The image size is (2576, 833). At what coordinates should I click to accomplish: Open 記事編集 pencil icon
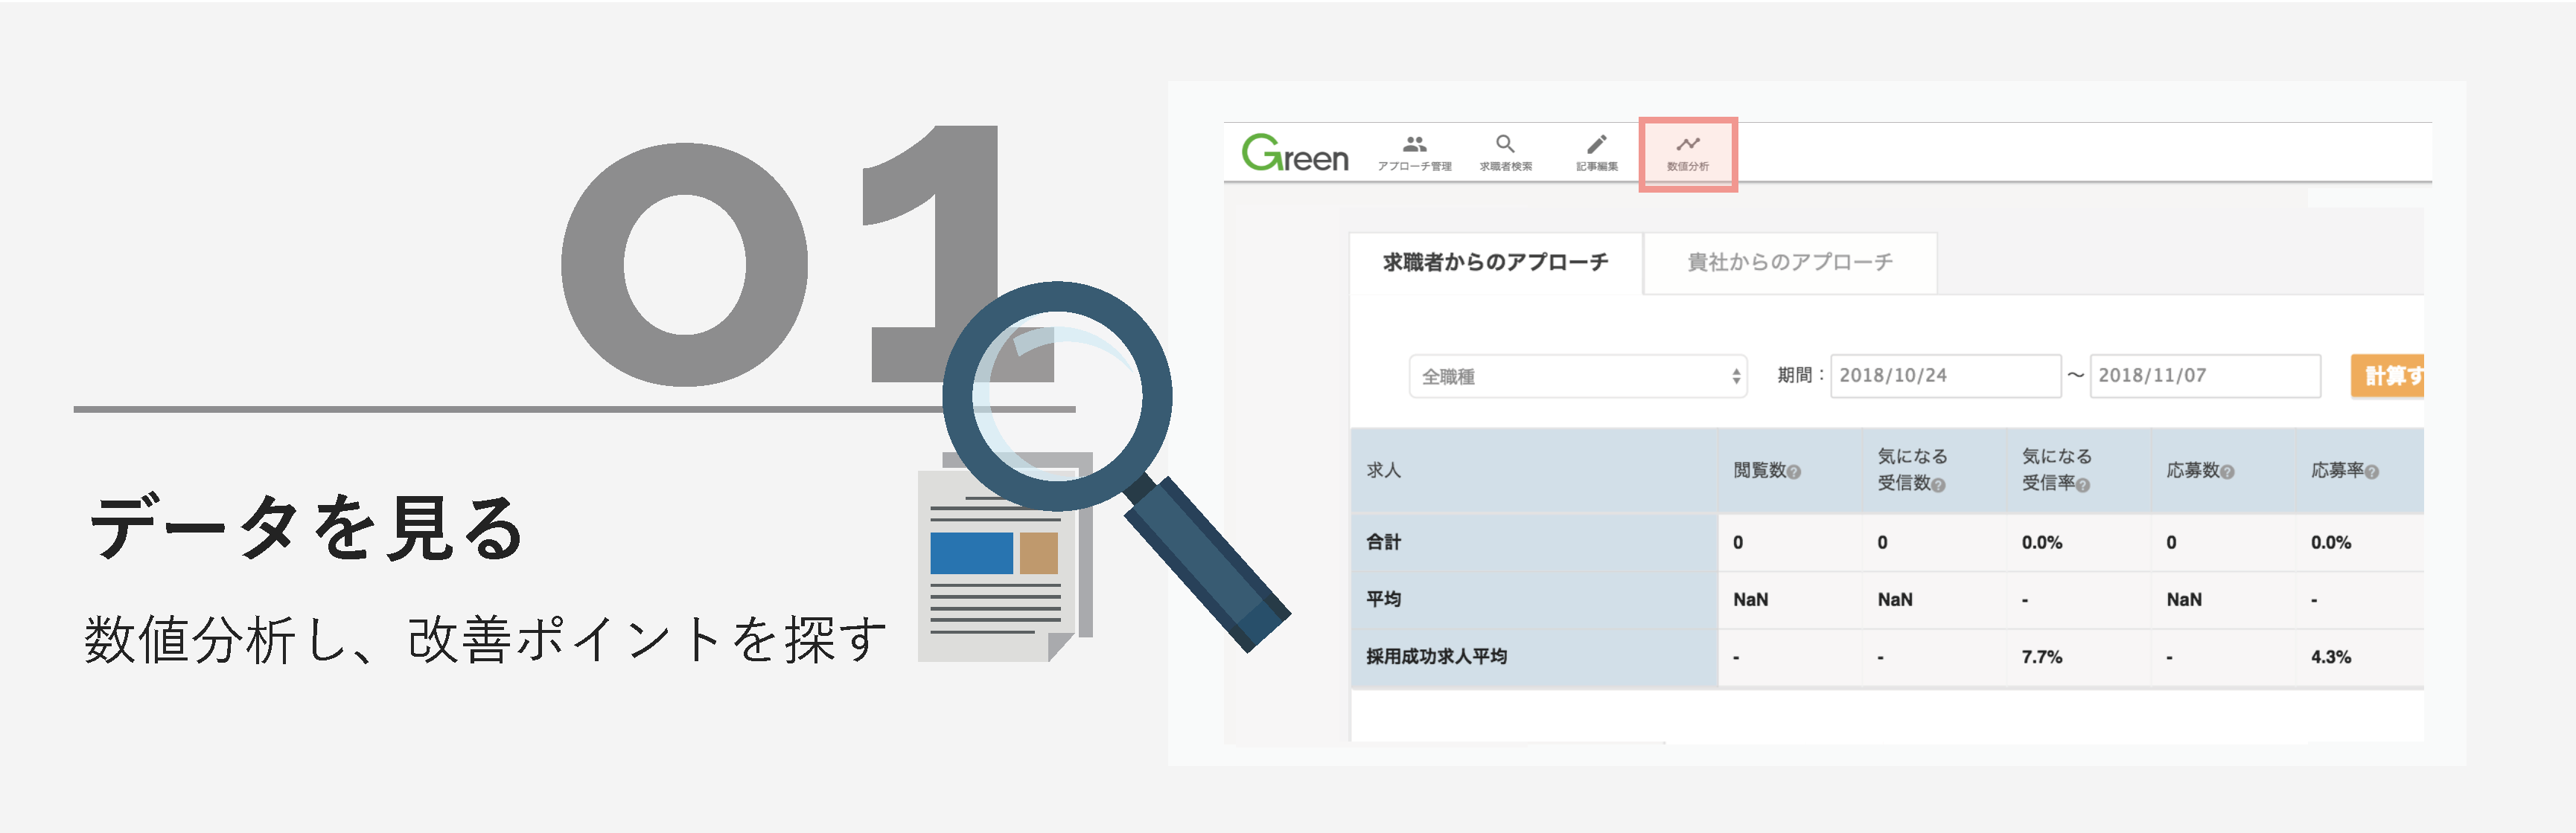coord(1597,144)
